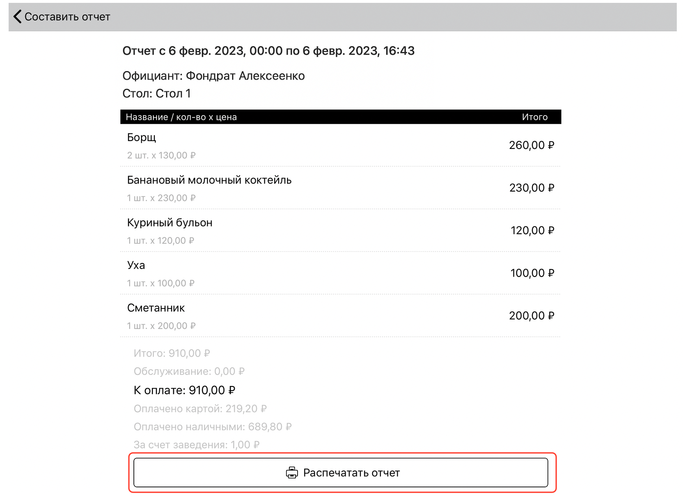Go back via 'Составить отчет' label

pyautogui.click(x=67, y=17)
